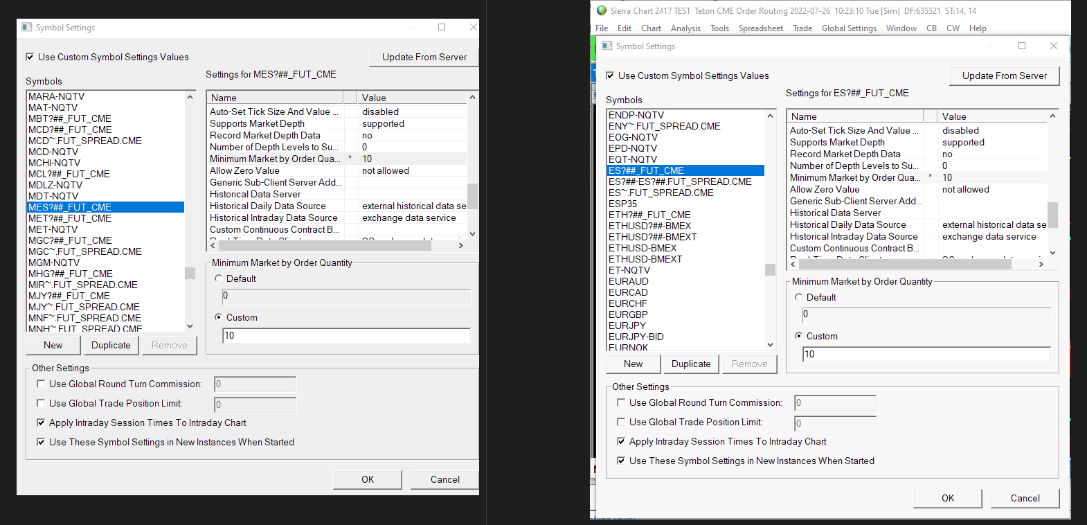Image resolution: width=1087 pixels, height=525 pixels.
Task: Select ETH?##_FUT_CME in right symbols list
Action: click(686, 215)
